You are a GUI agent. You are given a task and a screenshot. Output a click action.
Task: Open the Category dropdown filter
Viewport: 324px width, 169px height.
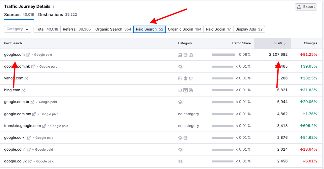[x=17, y=29]
